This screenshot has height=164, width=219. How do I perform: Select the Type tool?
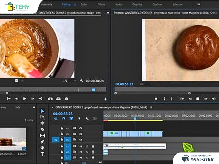42,154
